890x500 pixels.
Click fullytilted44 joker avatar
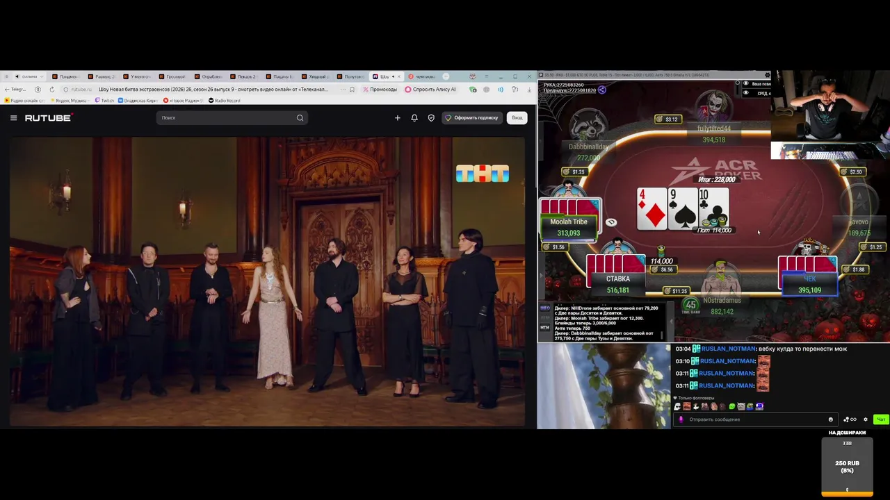pyautogui.click(x=713, y=108)
